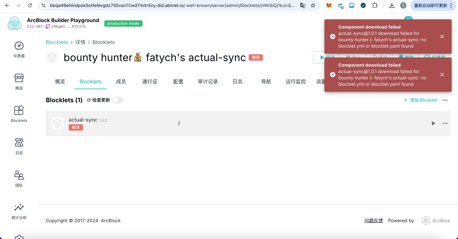Click the 问题反馈 feedback link
This screenshot has width=458, height=239.
[x=374, y=221]
